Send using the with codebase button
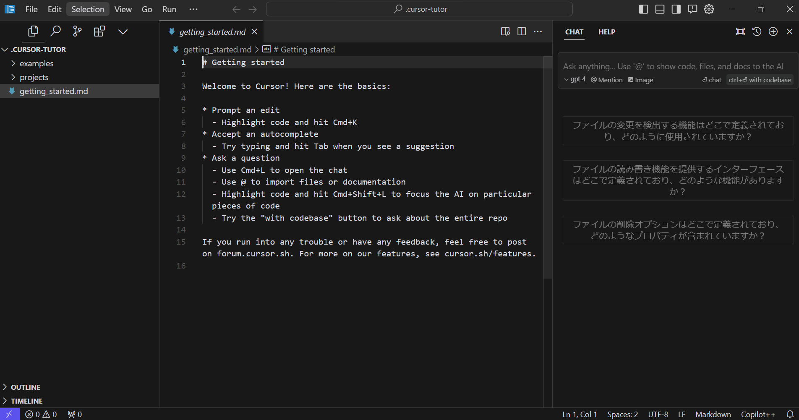Image resolution: width=799 pixels, height=420 pixels. [760, 80]
